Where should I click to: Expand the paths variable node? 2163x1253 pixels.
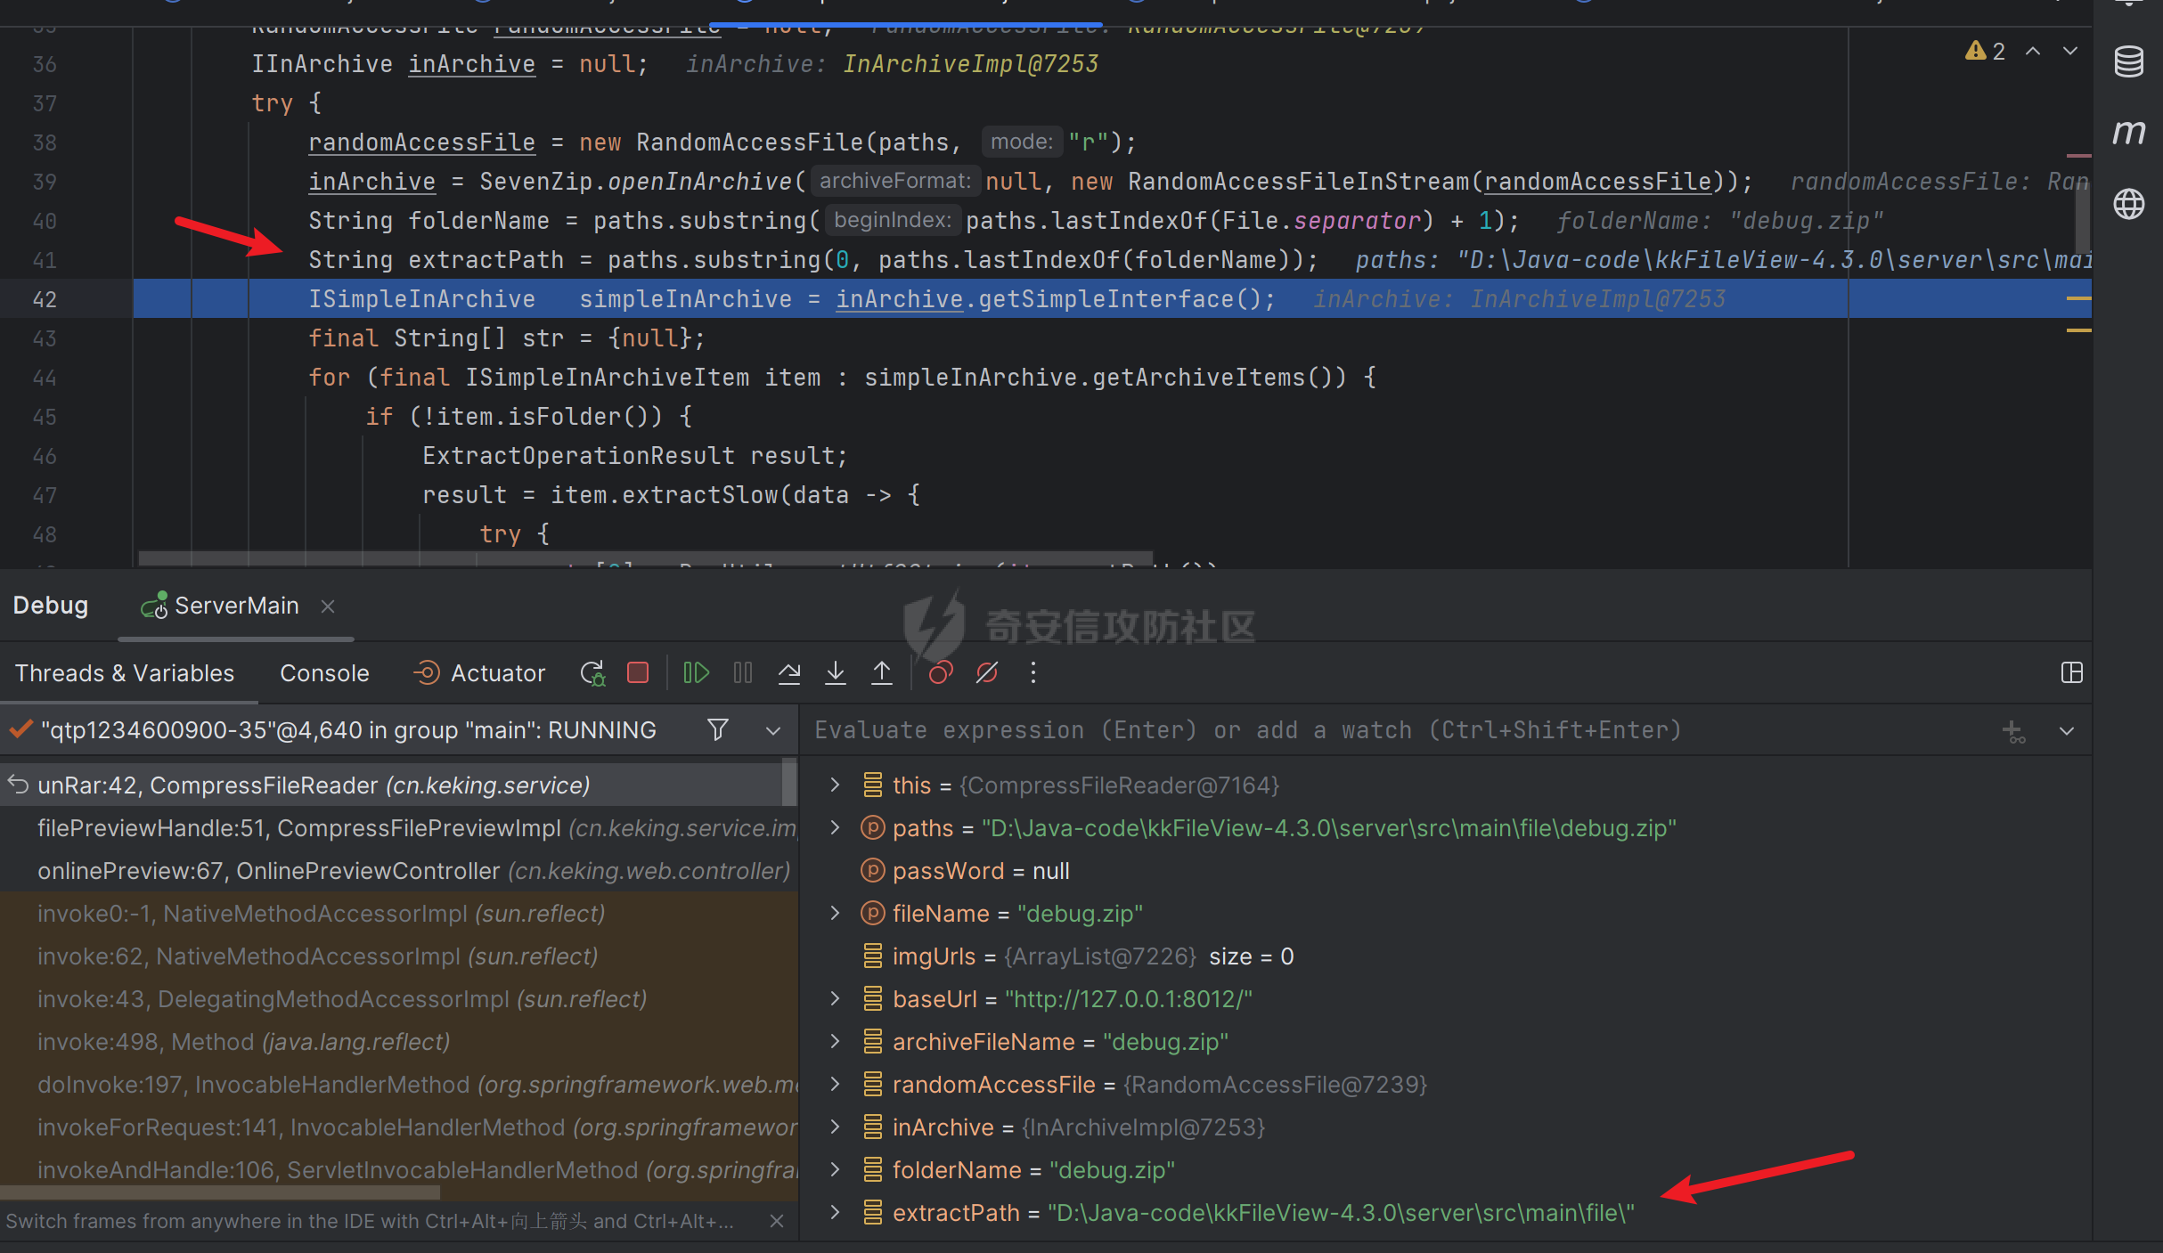click(x=835, y=827)
